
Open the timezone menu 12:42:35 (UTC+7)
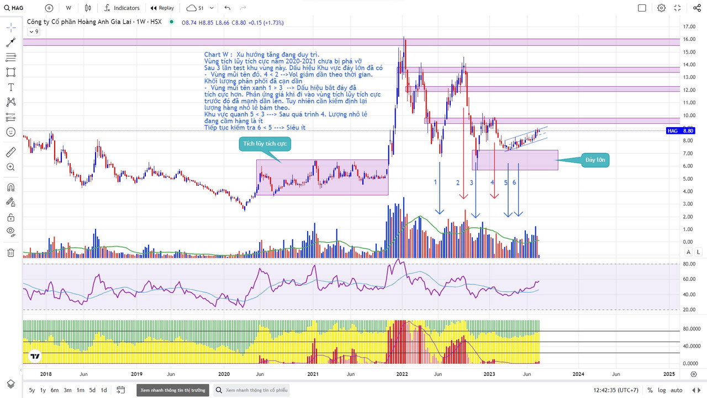click(616, 390)
